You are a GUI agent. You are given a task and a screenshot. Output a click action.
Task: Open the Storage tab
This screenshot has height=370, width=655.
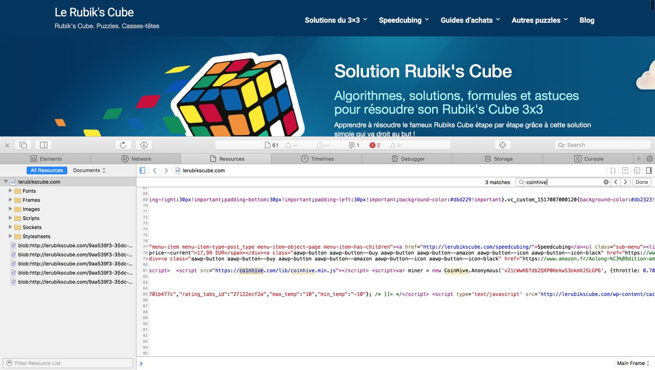click(x=499, y=159)
